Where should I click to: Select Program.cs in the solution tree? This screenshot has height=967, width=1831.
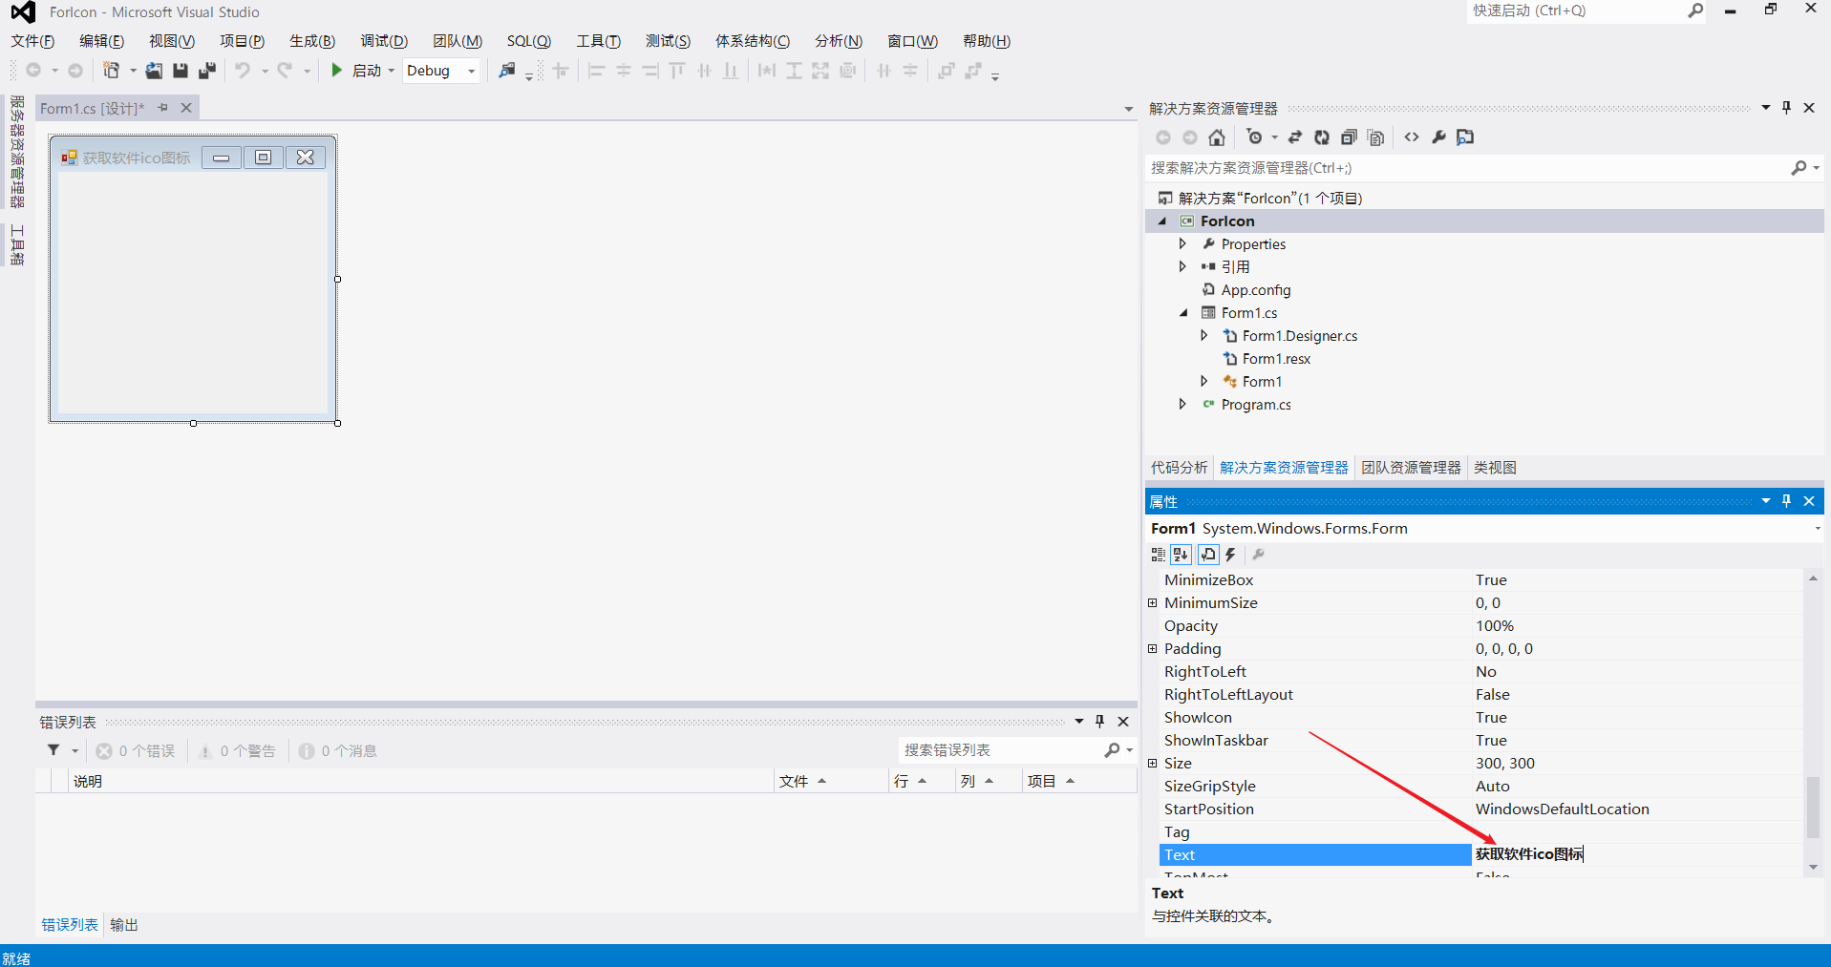point(1255,405)
